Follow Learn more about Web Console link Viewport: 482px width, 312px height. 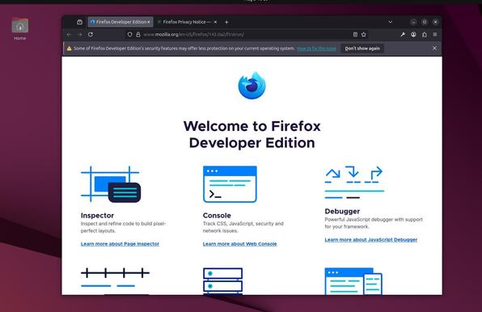239,244
